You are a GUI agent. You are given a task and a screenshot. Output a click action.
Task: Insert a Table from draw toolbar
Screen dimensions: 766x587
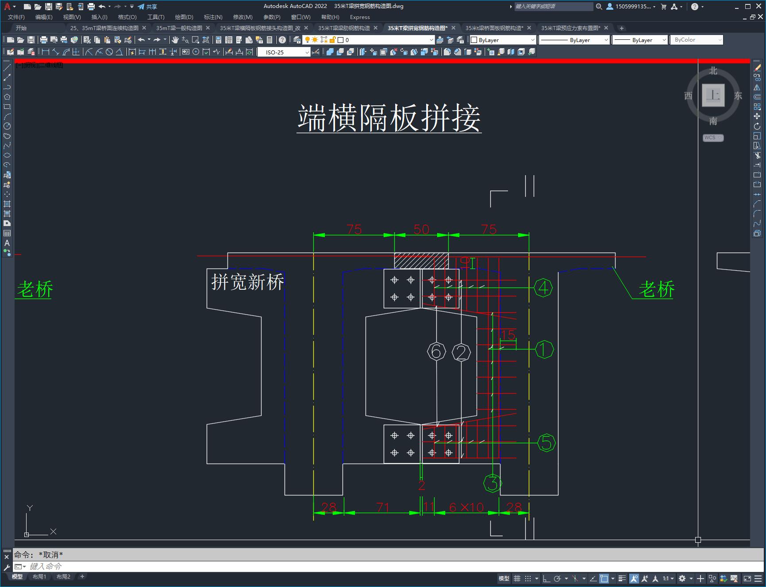tap(7, 233)
